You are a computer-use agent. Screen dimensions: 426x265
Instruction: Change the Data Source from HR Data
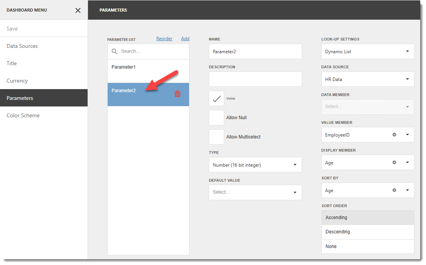pyautogui.click(x=407, y=79)
